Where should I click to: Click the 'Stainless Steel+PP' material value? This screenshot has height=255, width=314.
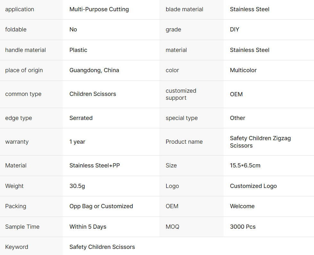click(x=95, y=166)
